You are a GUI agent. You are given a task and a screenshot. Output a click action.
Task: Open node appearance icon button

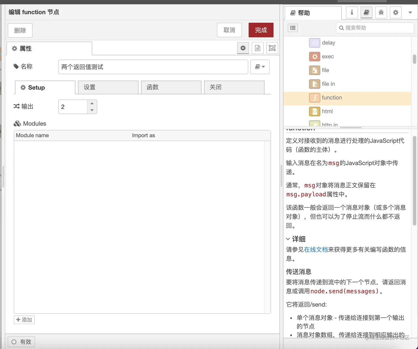272,48
